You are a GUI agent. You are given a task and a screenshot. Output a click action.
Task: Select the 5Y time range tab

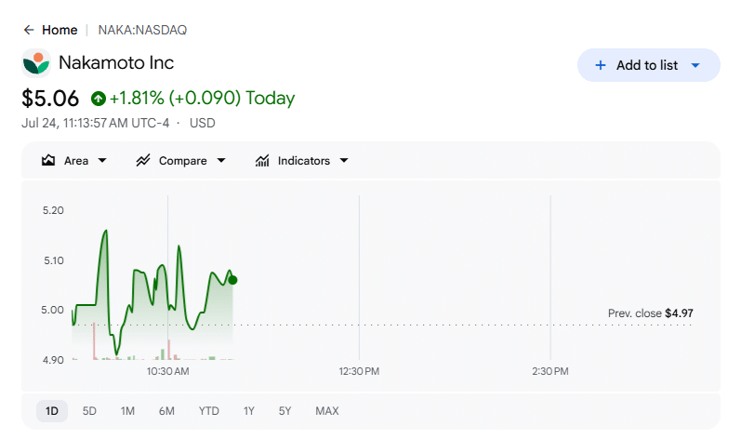tap(284, 411)
